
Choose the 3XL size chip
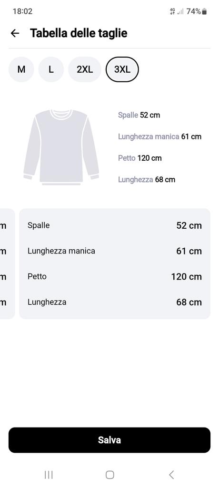point(122,69)
